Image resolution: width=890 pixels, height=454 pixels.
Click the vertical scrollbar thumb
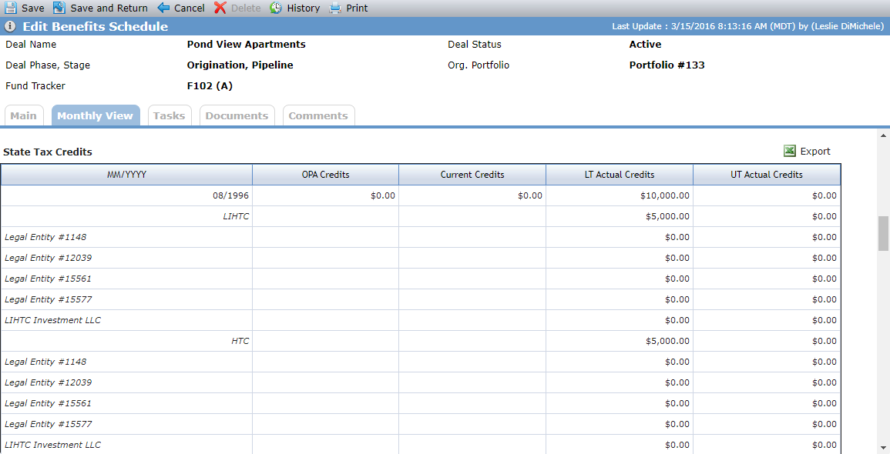[883, 233]
